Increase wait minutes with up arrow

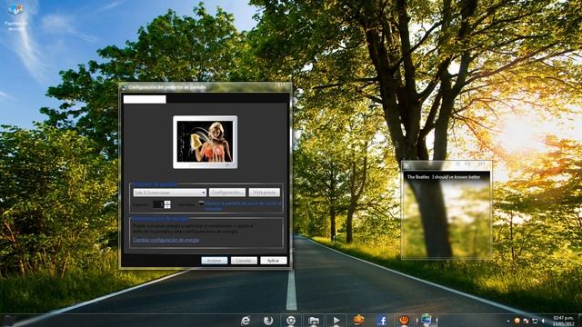click(x=167, y=203)
